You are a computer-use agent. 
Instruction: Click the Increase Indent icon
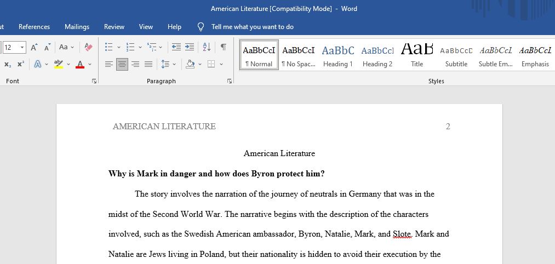point(190,47)
